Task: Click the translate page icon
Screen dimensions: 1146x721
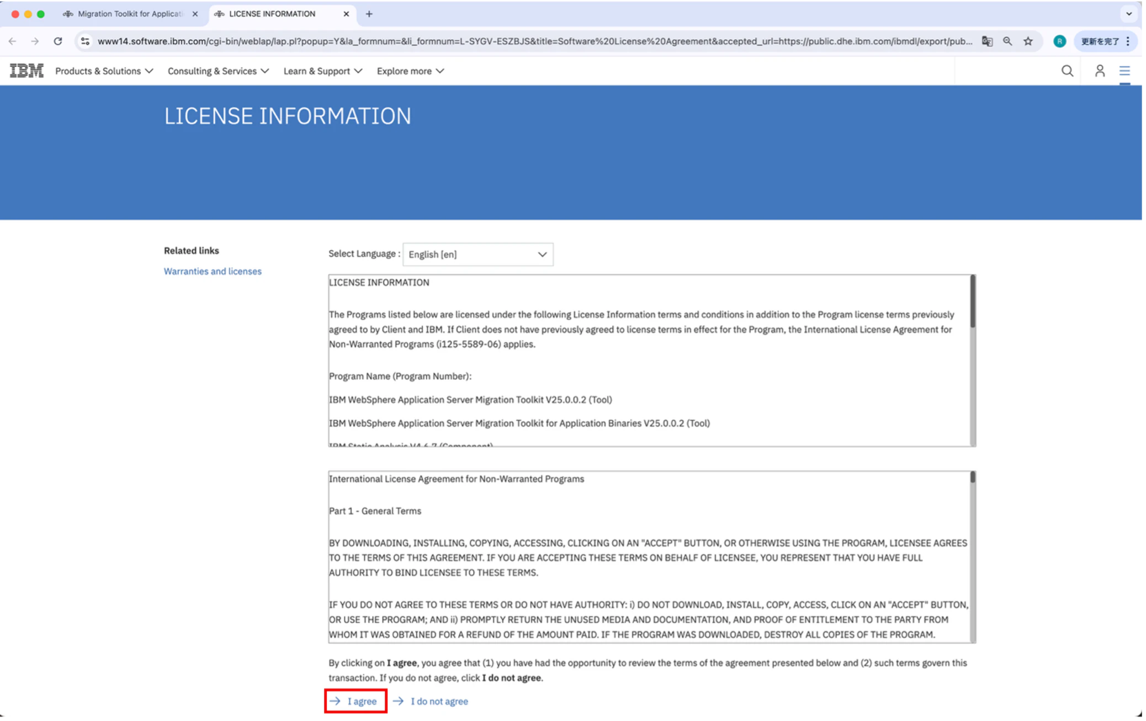Action: click(987, 41)
